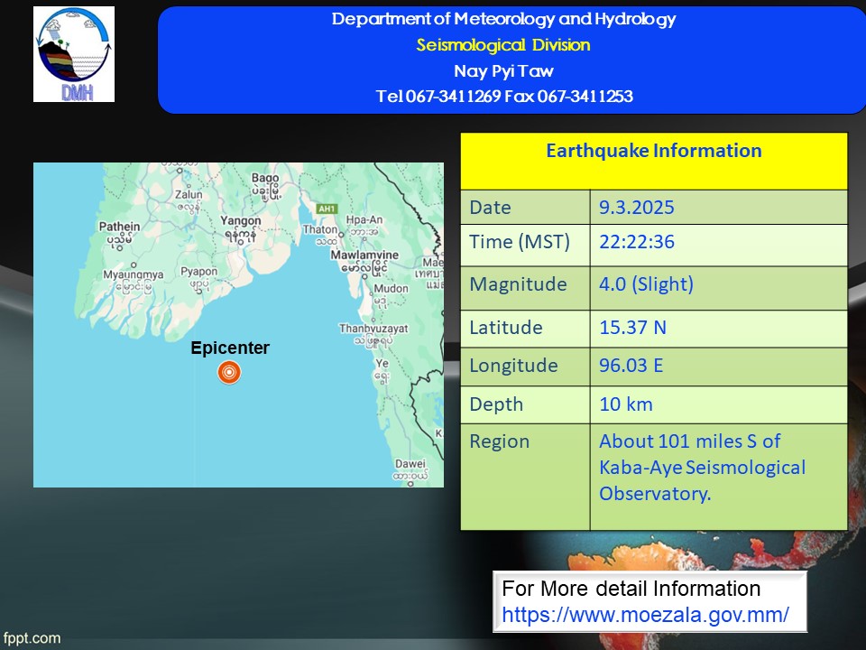Click the orange epicenter marker on the map

tap(229, 372)
